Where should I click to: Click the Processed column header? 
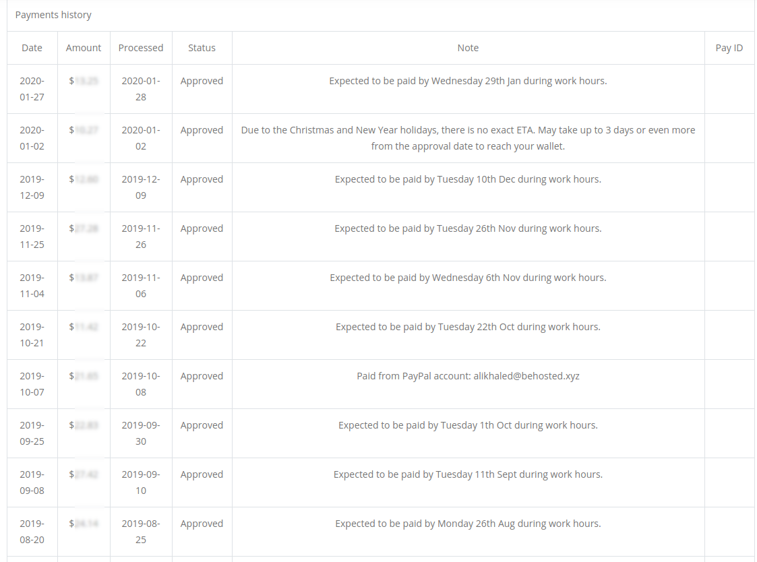point(140,48)
